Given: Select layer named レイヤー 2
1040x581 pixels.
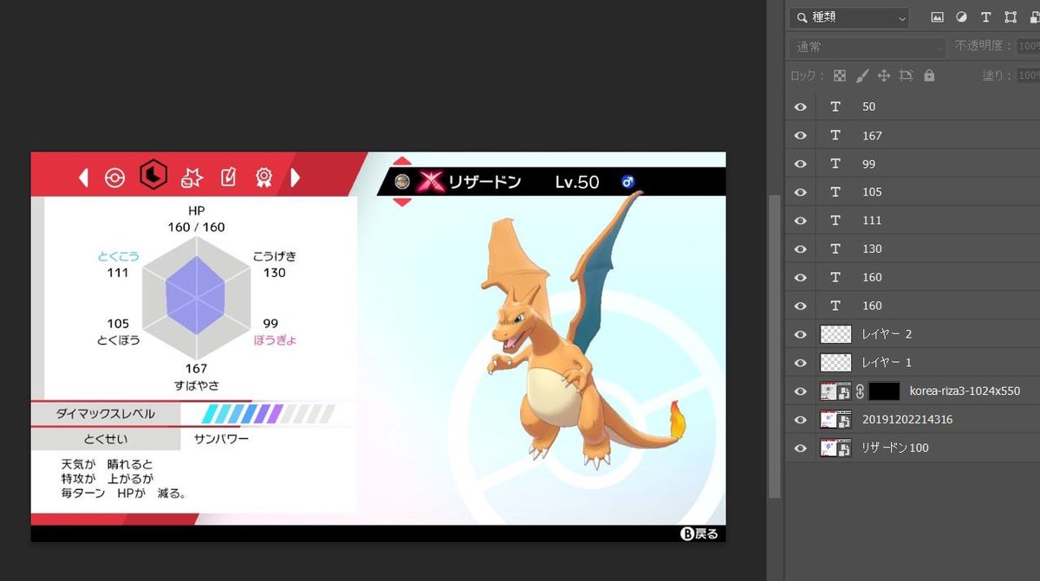Looking at the screenshot, I should coord(887,333).
